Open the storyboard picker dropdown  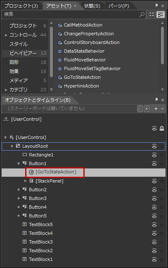pyautogui.click(x=140, y=109)
